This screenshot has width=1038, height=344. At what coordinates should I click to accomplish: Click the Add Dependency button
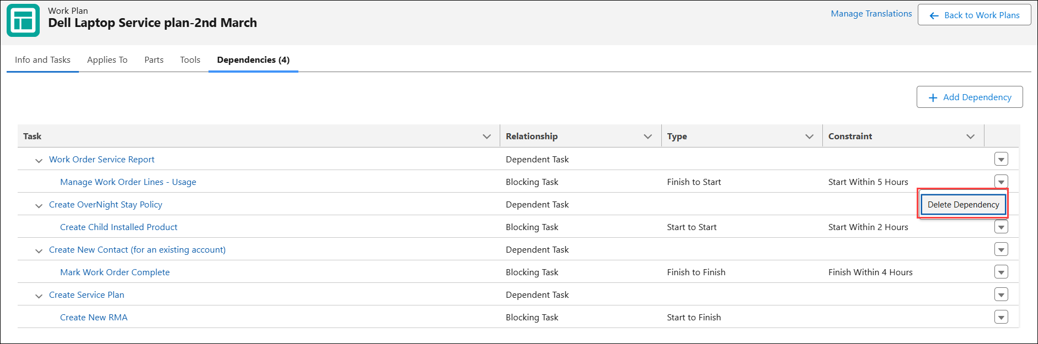point(970,97)
